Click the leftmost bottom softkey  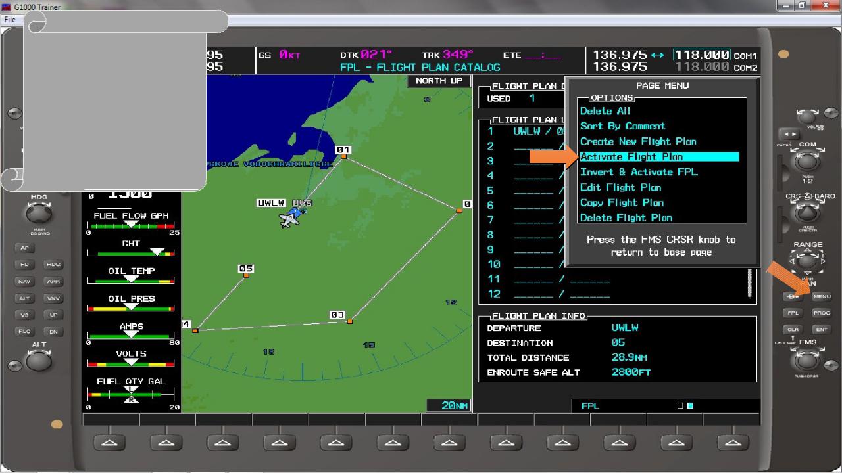coord(110,443)
